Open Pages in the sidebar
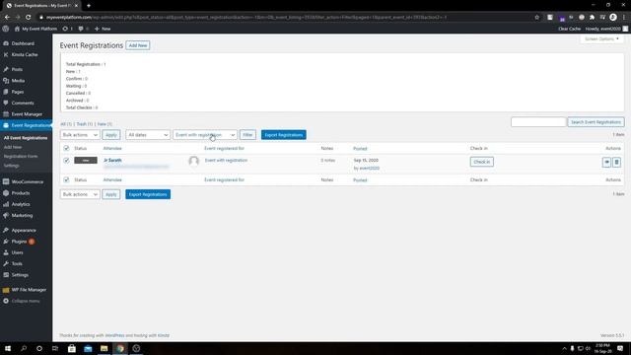Viewport: 631px width, 355px height. click(x=18, y=92)
